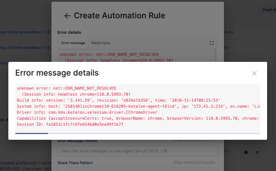276x171 pixels.
Task: Switch to the Stack trace tab
Action: pyautogui.click(x=100, y=43)
